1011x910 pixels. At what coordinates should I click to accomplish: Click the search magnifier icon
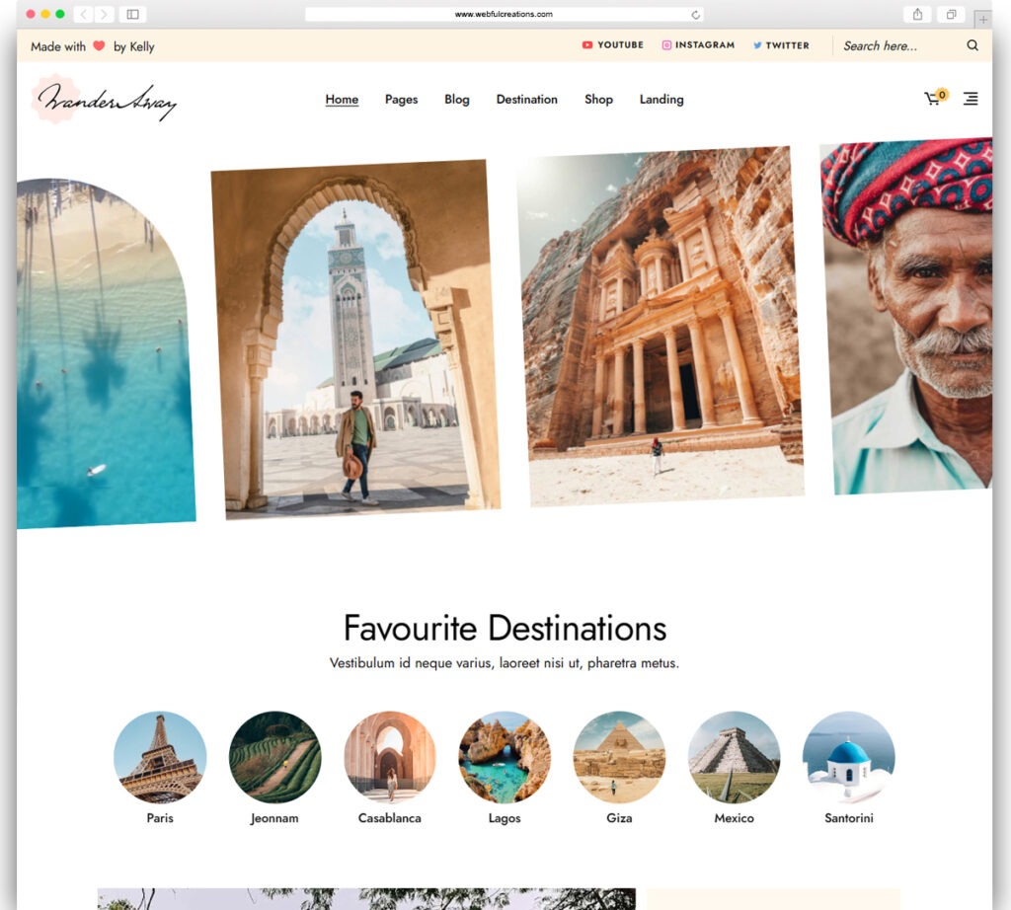972,45
